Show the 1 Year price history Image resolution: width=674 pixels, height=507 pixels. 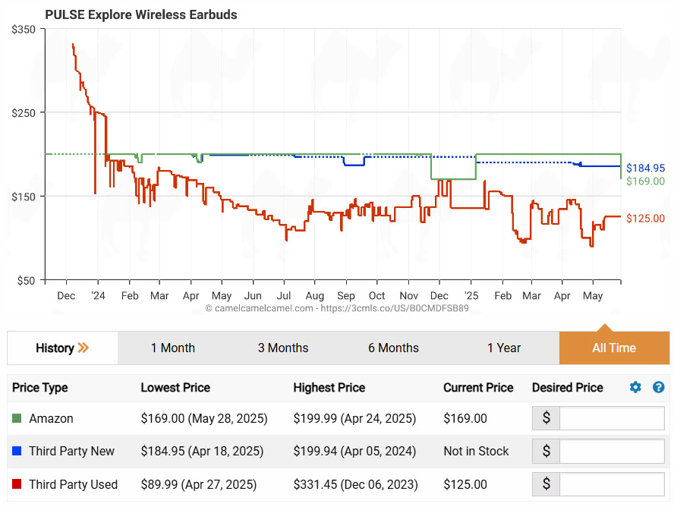pyautogui.click(x=504, y=348)
